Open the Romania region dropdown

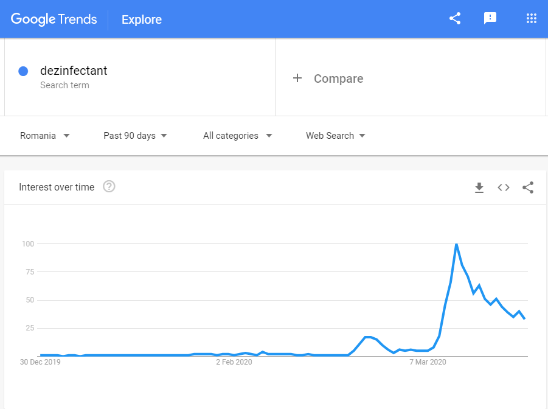click(x=44, y=136)
